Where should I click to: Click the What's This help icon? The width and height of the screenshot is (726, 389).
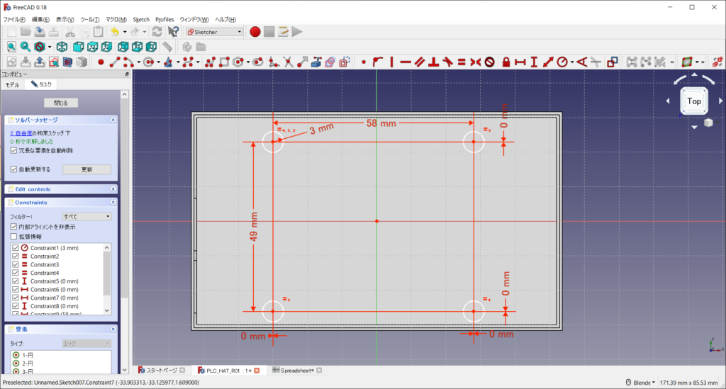(x=173, y=31)
